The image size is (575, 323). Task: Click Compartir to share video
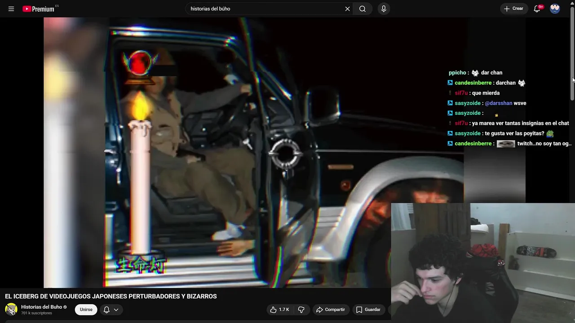pos(331,310)
